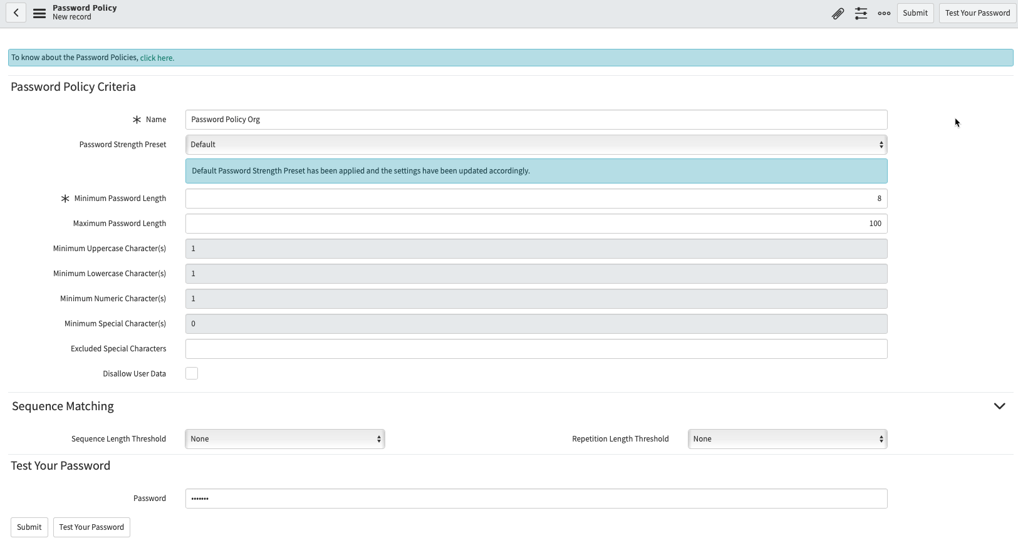The height and width of the screenshot is (553, 1018).
Task: Open personalize form settings sliders icon
Action: tap(861, 13)
